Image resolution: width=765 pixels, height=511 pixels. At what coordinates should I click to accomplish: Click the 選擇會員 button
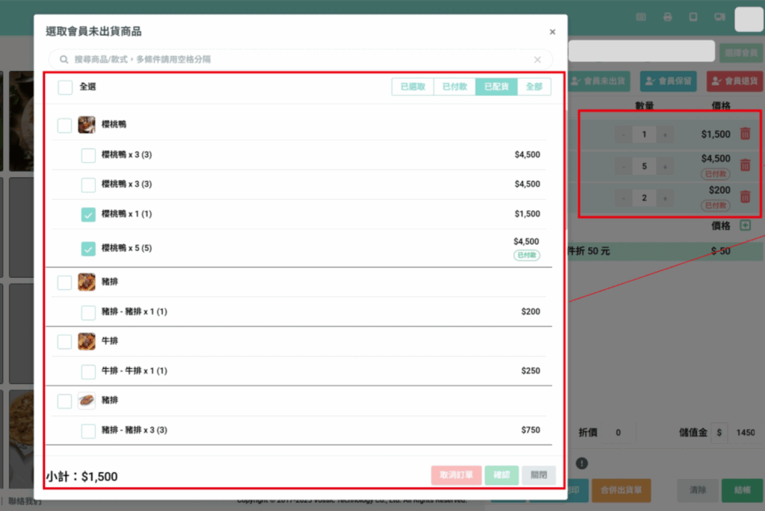click(740, 53)
